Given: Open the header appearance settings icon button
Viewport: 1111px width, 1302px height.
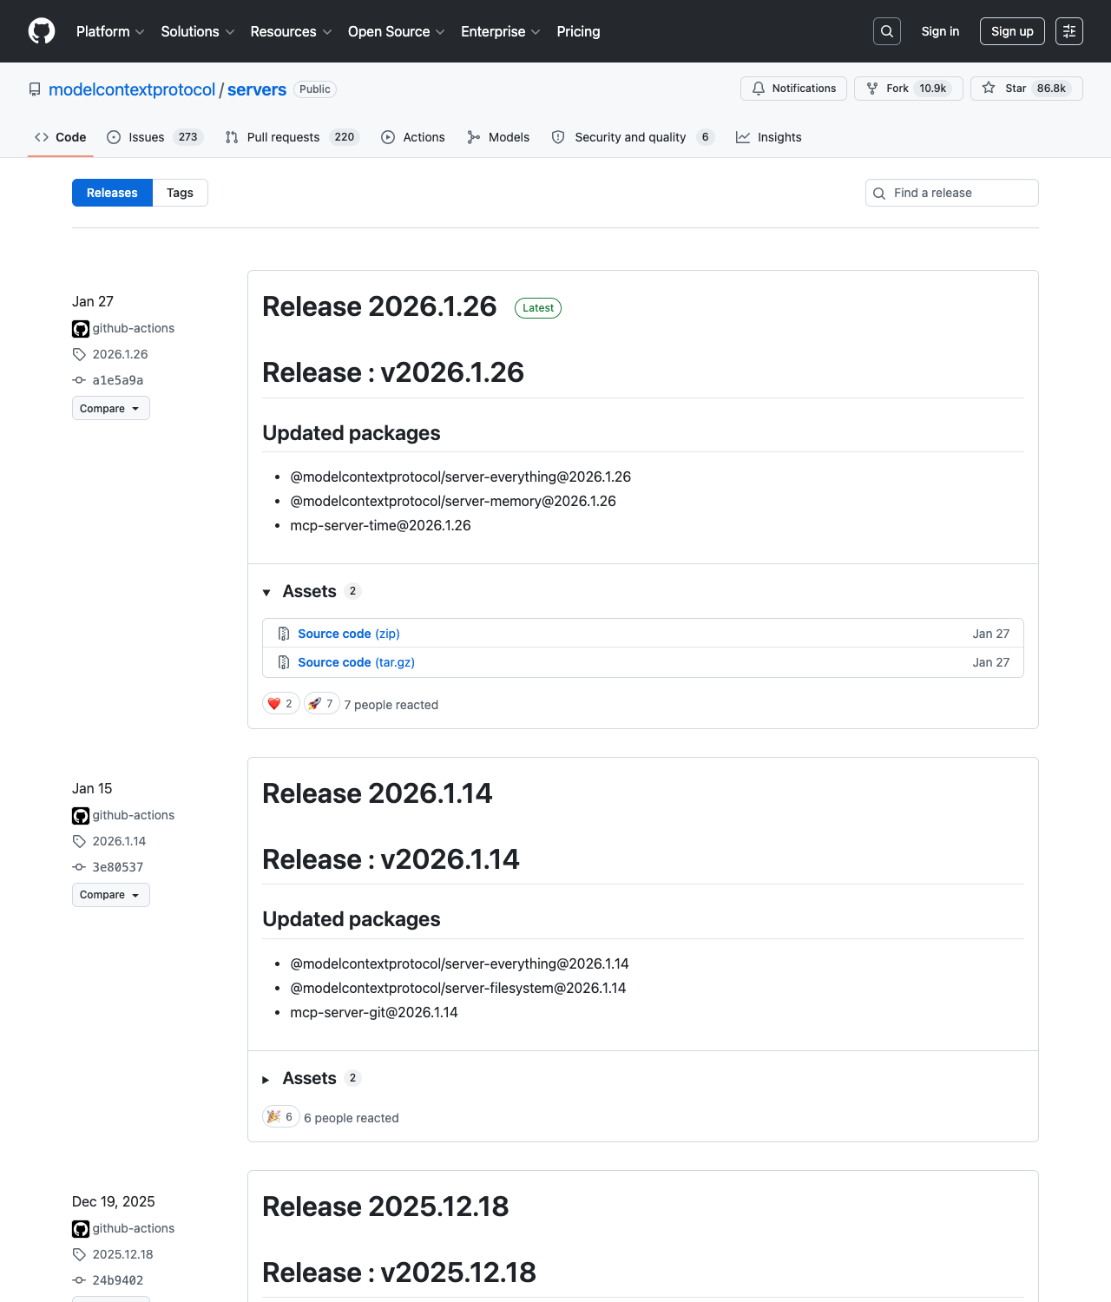Looking at the screenshot, I should coord(1069,31).
